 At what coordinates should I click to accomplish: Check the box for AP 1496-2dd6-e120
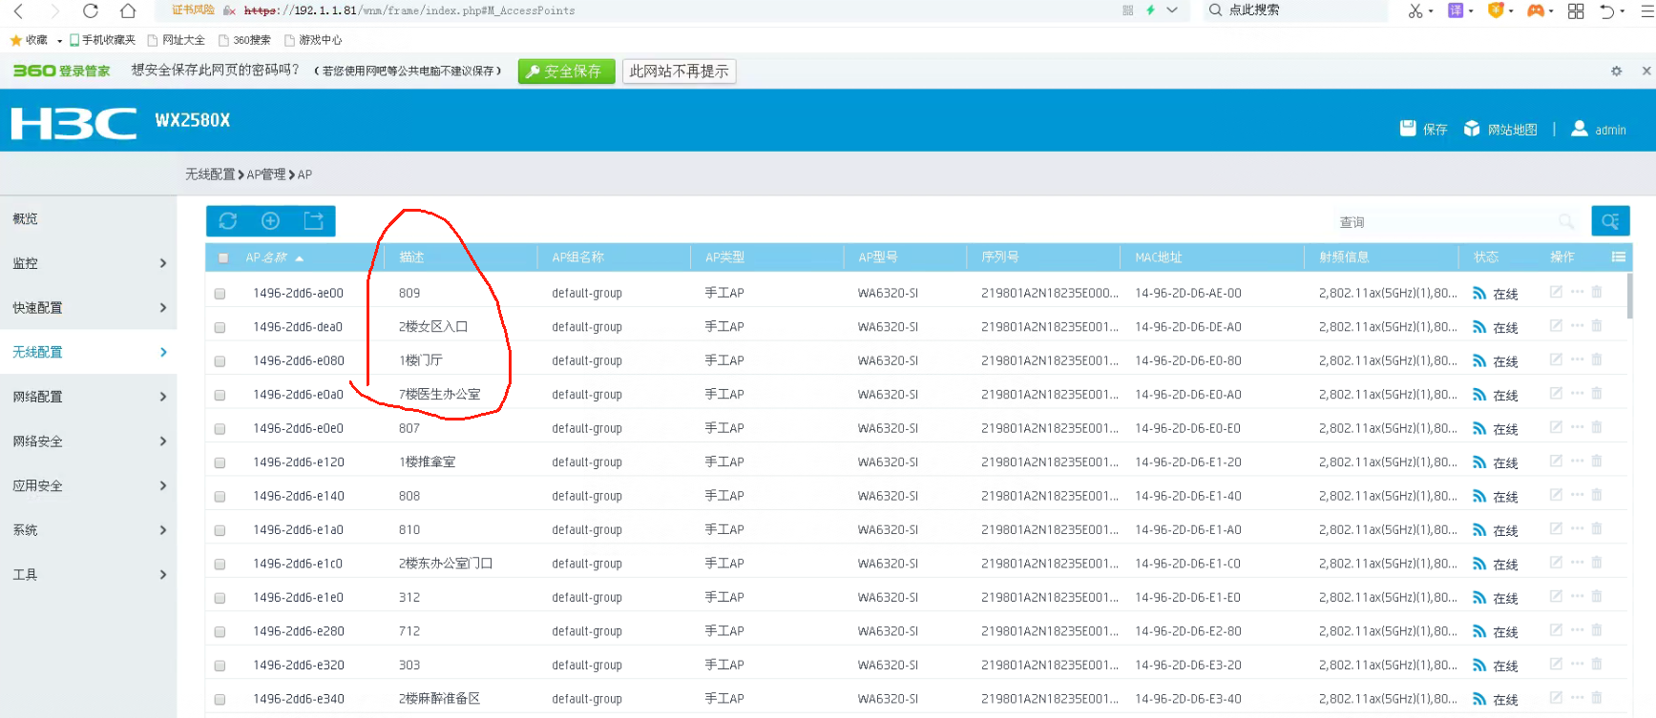[x=220, y=462]
